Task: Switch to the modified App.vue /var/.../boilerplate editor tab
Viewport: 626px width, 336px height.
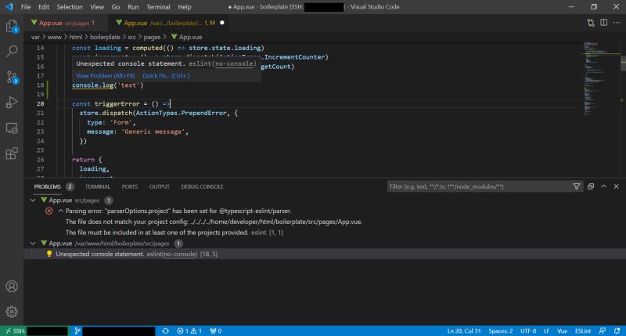Action: 167,23
